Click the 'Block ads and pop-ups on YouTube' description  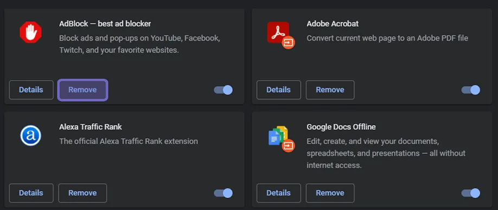point(139,44)
